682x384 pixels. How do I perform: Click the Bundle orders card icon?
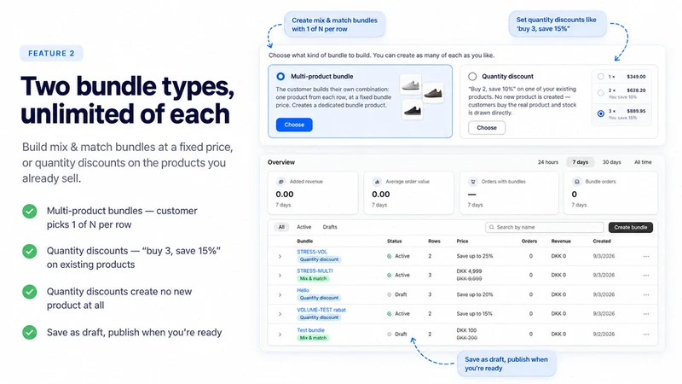tap(577, 182)
